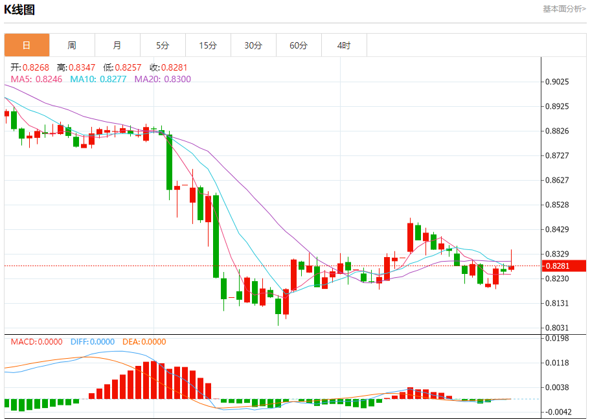
Task: Click the K线图 heading
Action: point(19,10)
